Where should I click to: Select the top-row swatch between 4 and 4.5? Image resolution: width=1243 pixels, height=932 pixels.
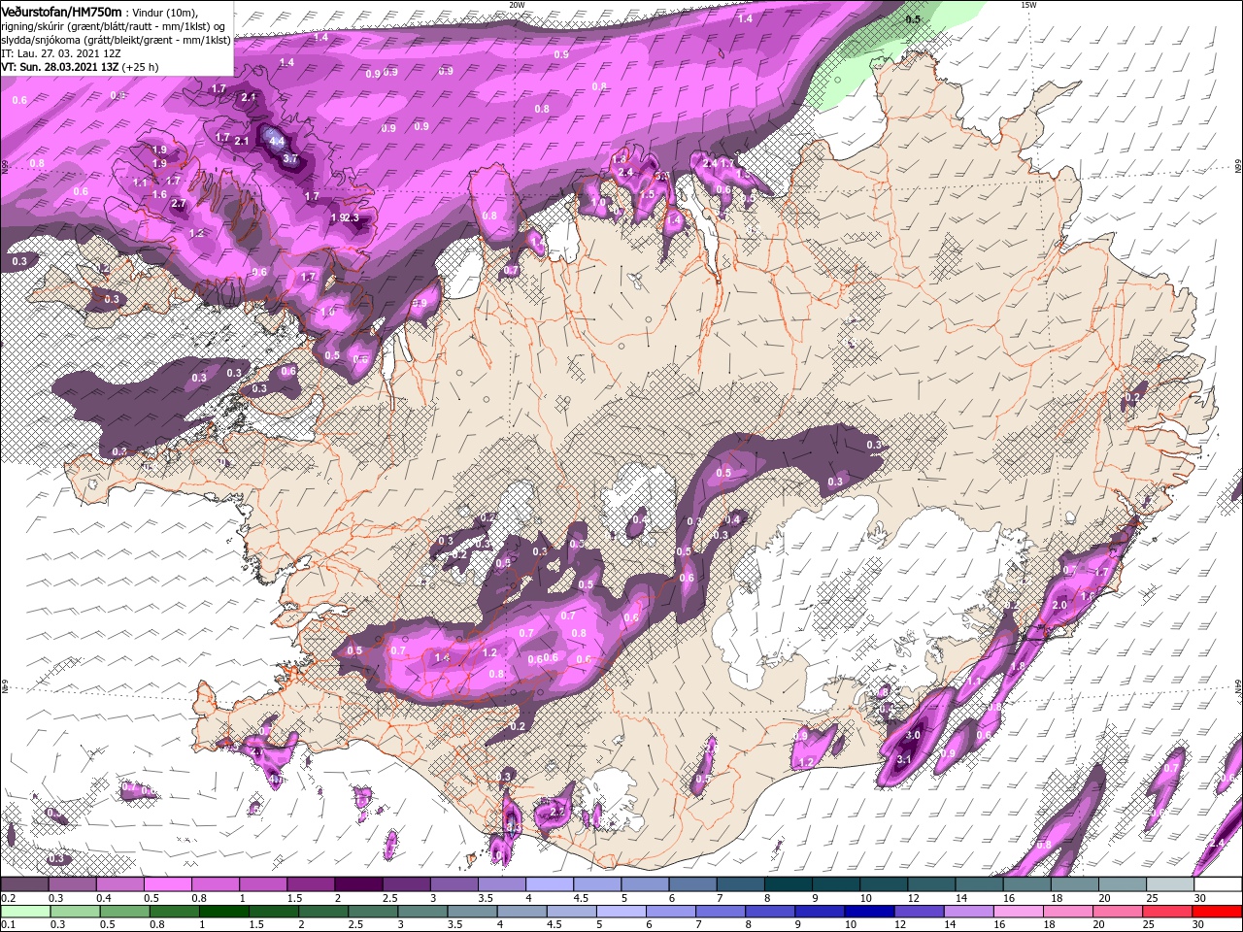pos(550,884)
